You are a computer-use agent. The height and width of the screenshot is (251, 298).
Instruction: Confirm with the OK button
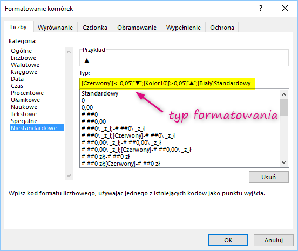tap(228, 240)
